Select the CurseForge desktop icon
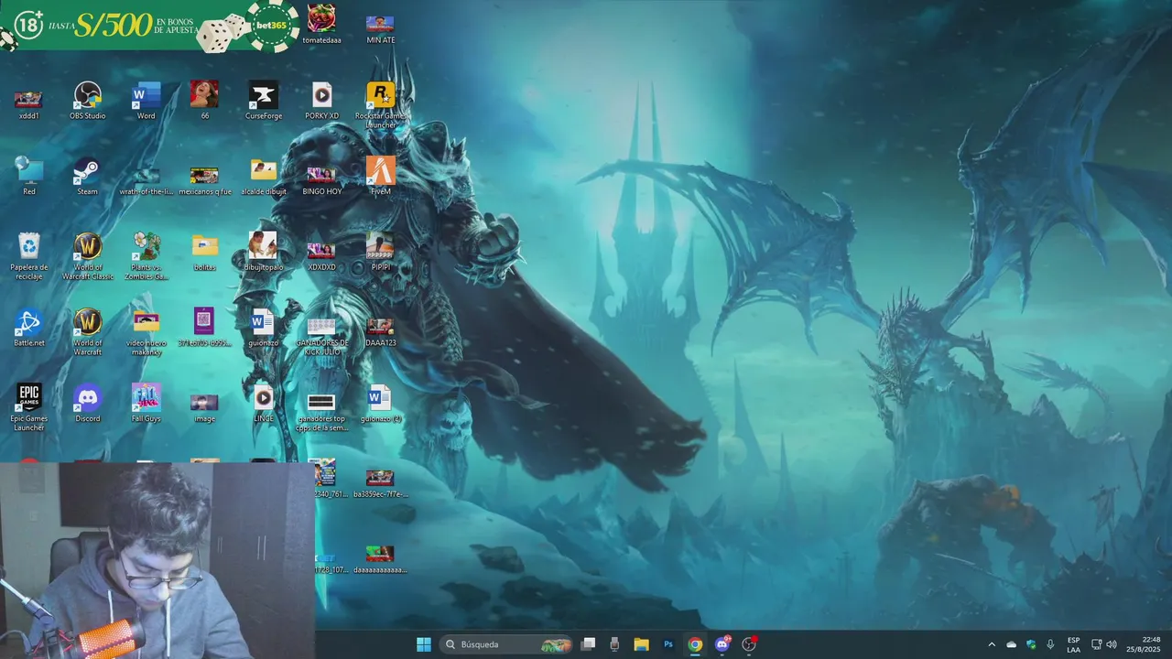 click(264, 101)
